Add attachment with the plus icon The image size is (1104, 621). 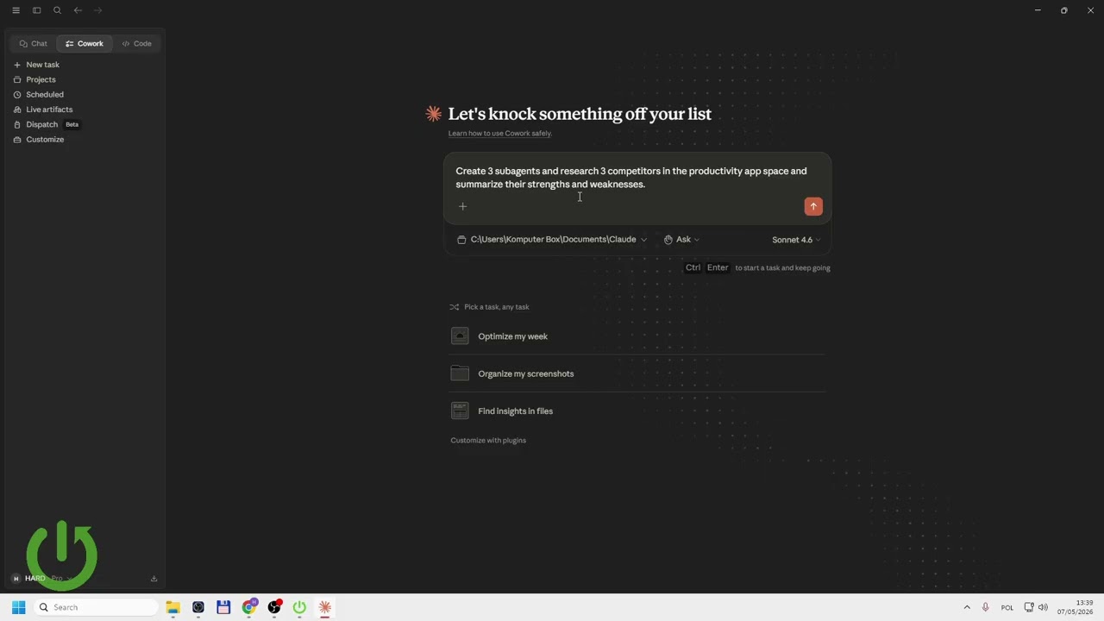(x=462, y=206)
